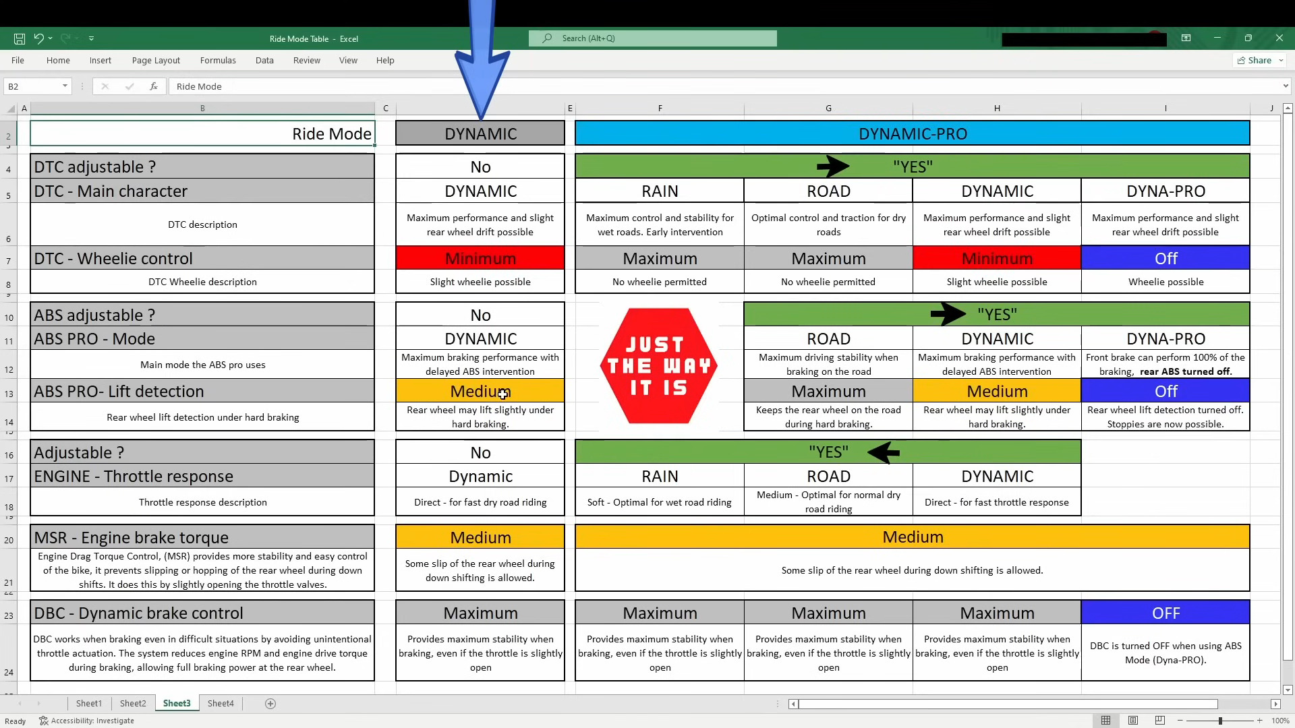Image resolution: width=1295 pixels, height=728 pixels.
Task: Click the Undo arrow icon
Action: coord(38,38)
